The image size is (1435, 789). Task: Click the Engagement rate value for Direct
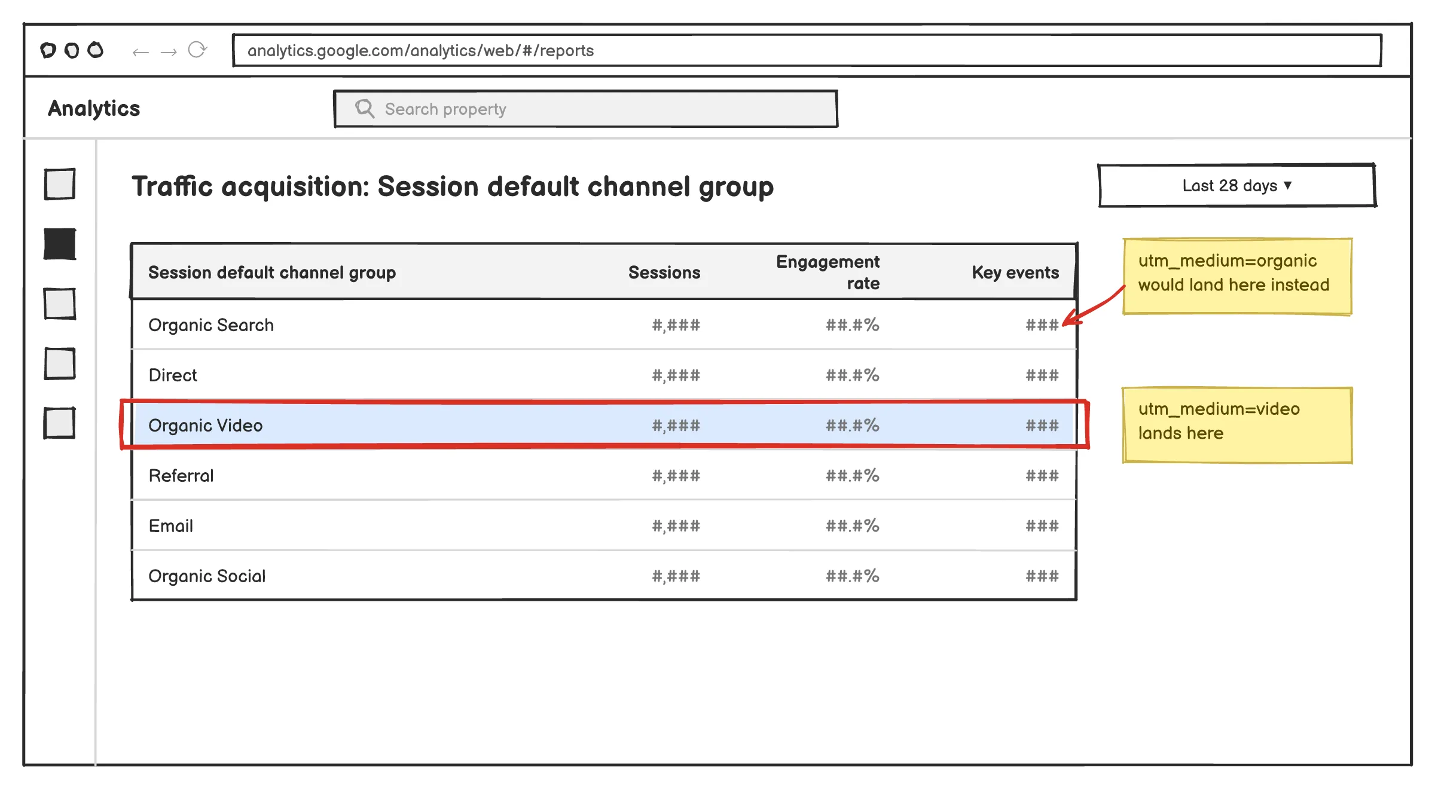(x=853, y=375)
